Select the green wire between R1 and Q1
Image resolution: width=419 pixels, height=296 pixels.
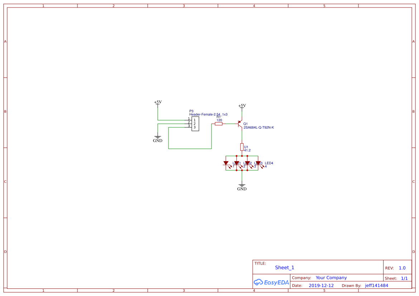click(x=230, y=123)
